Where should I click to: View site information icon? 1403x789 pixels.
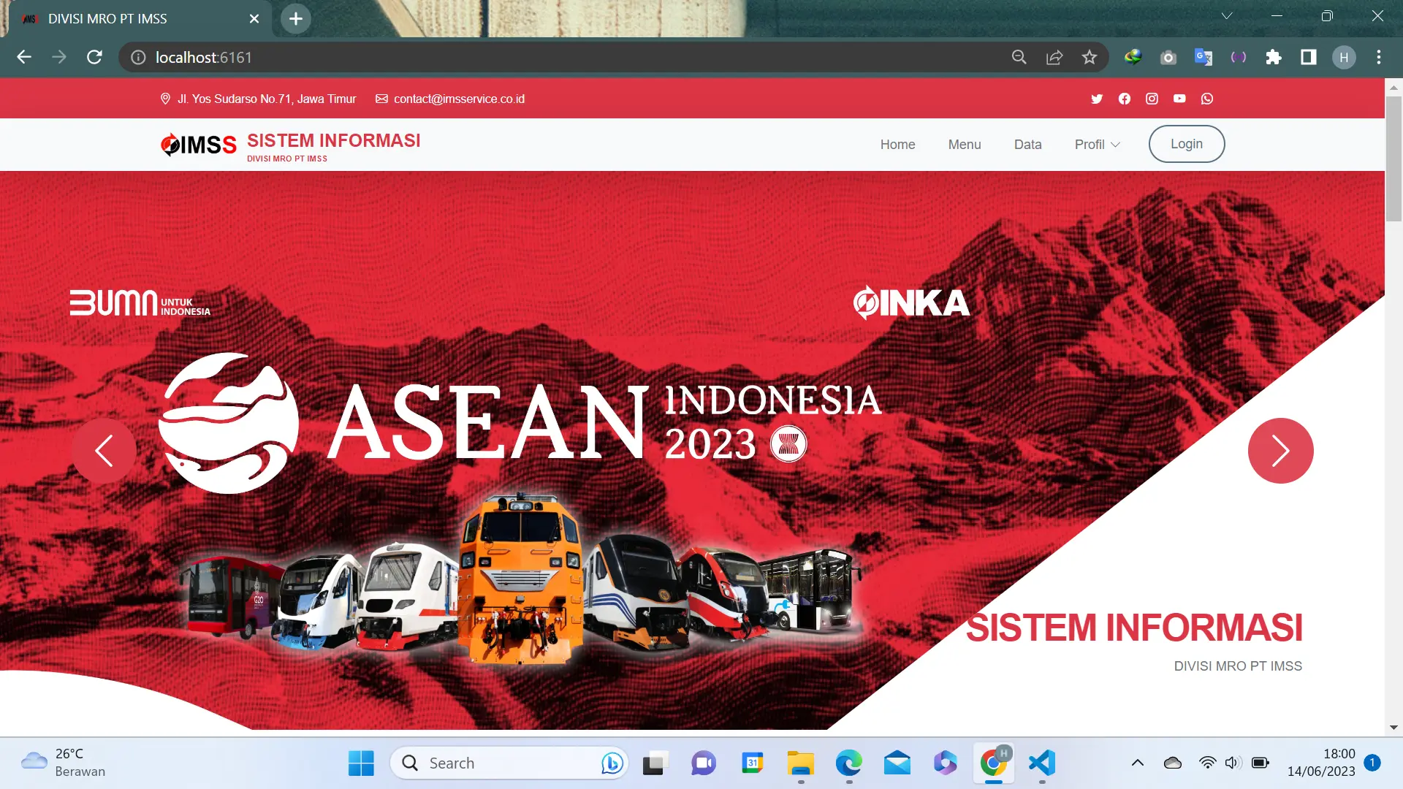click(x=138, y=57)
